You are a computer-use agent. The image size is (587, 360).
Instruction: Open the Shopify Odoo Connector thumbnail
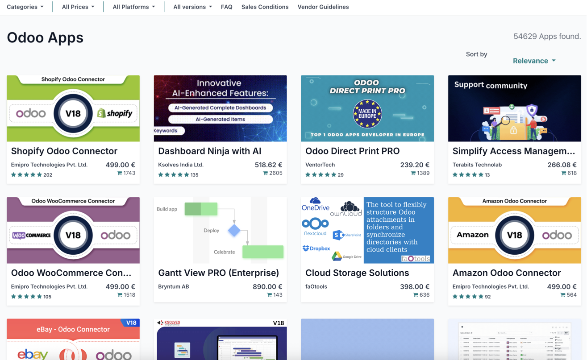73,108
